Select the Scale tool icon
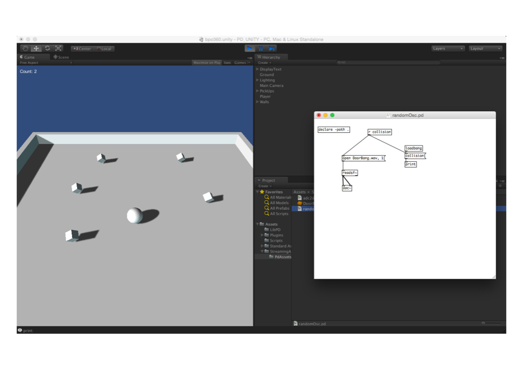Screen dimensions: 523x392 58,48
